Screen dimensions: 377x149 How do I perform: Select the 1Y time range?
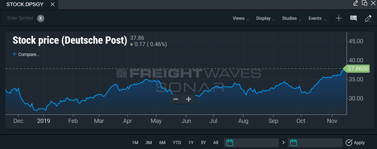(x=191, y=143)
